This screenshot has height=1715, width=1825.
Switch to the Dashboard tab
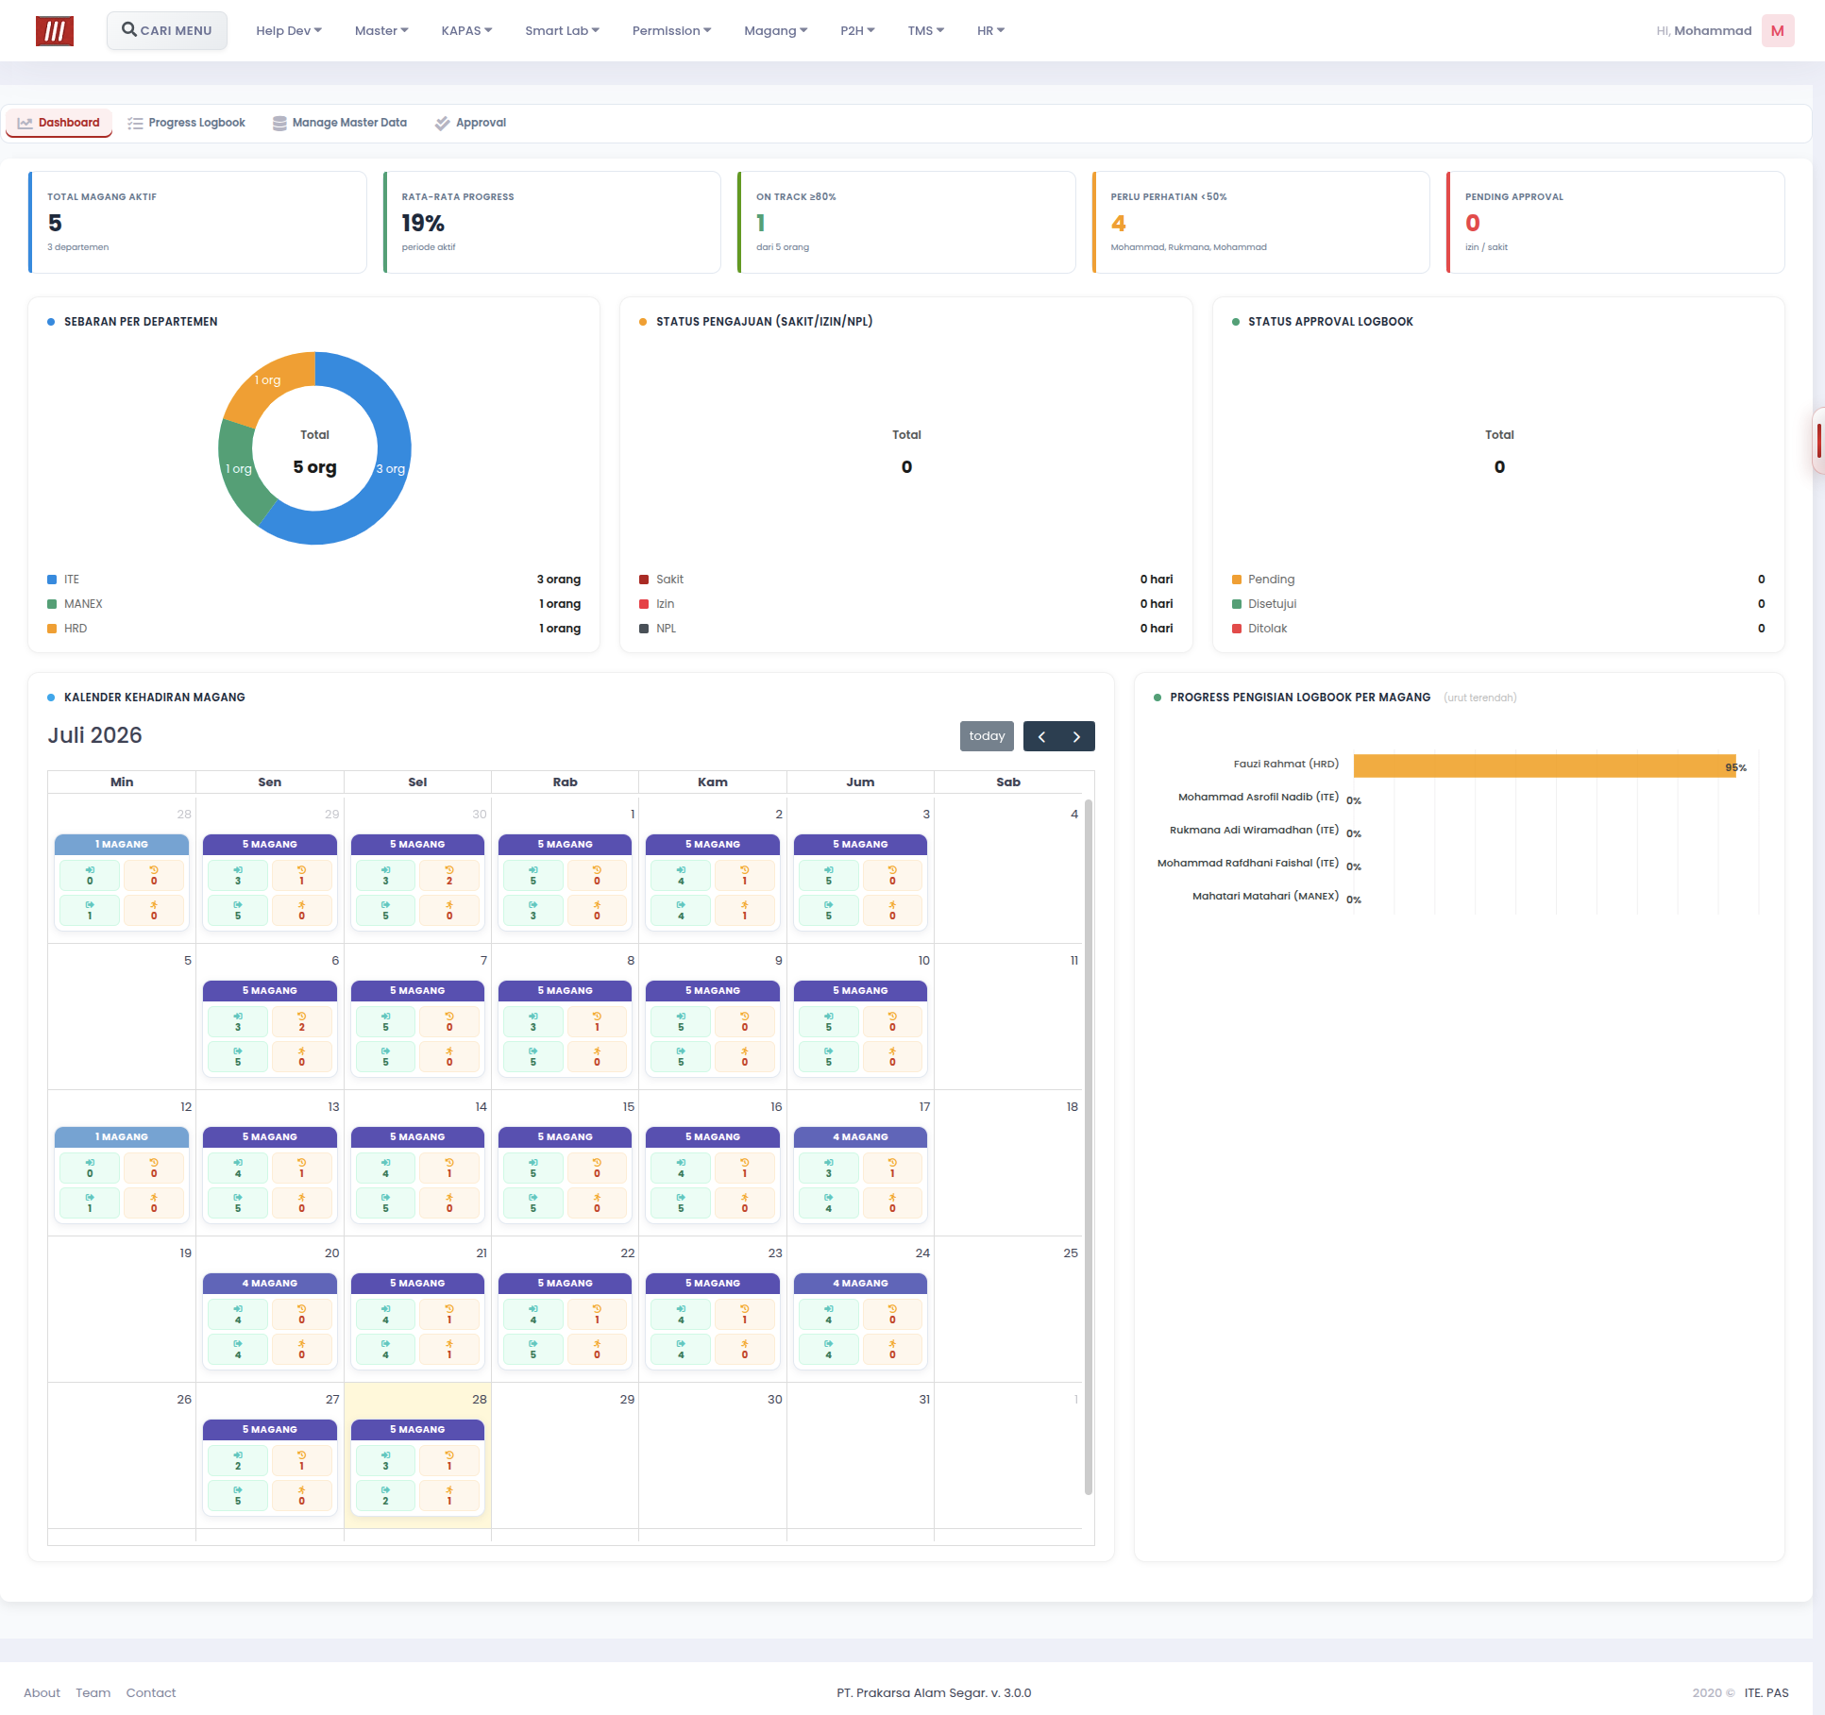[59, 123]
